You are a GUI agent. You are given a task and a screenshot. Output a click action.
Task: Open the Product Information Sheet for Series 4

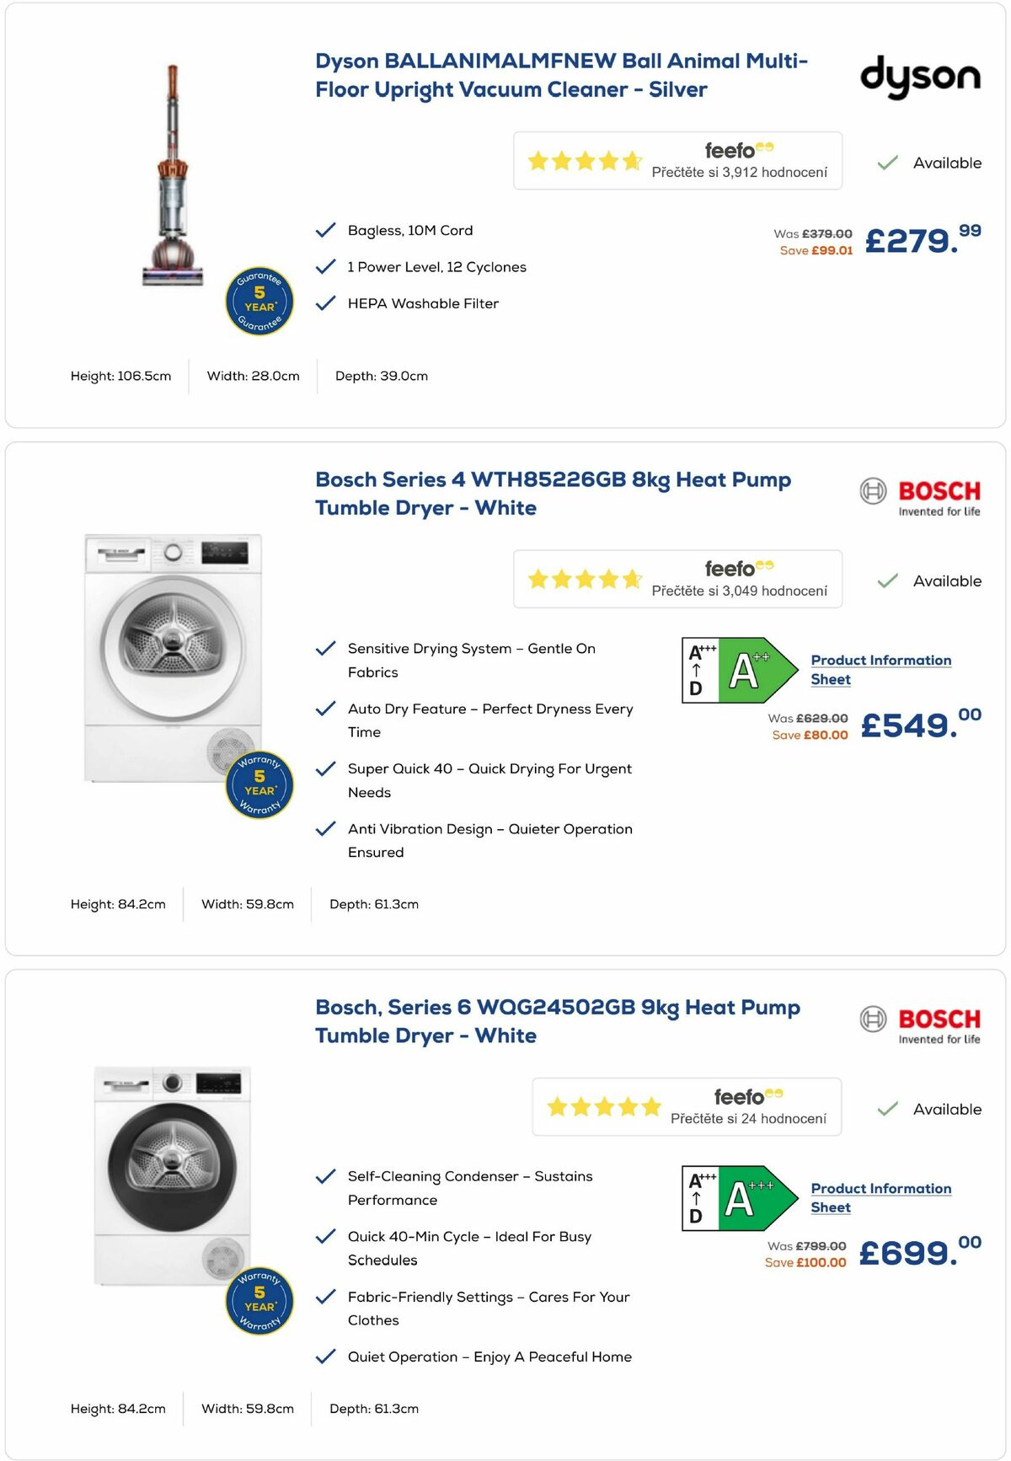point(880,669)
